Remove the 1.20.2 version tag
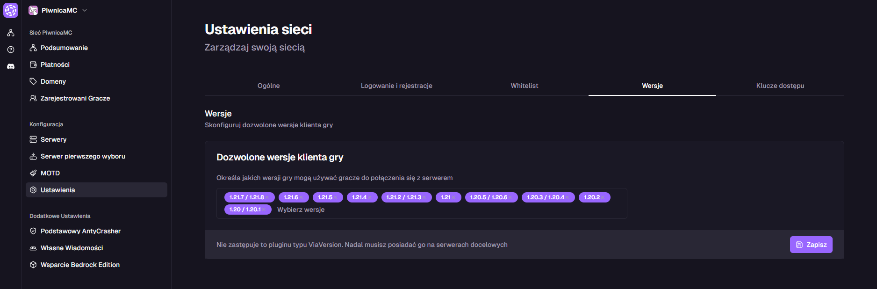The height and width of the screenshot is (289, 877). point(603,198)
